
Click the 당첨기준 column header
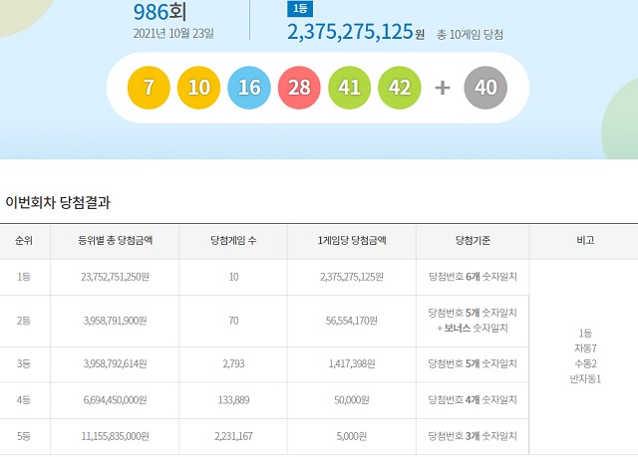(473, 241)
